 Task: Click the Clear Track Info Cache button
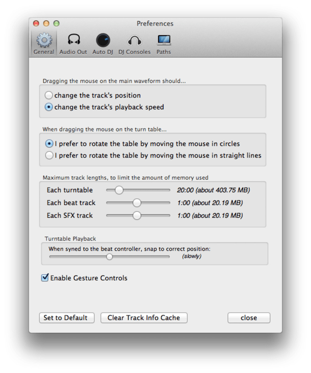tap(144, 318)
